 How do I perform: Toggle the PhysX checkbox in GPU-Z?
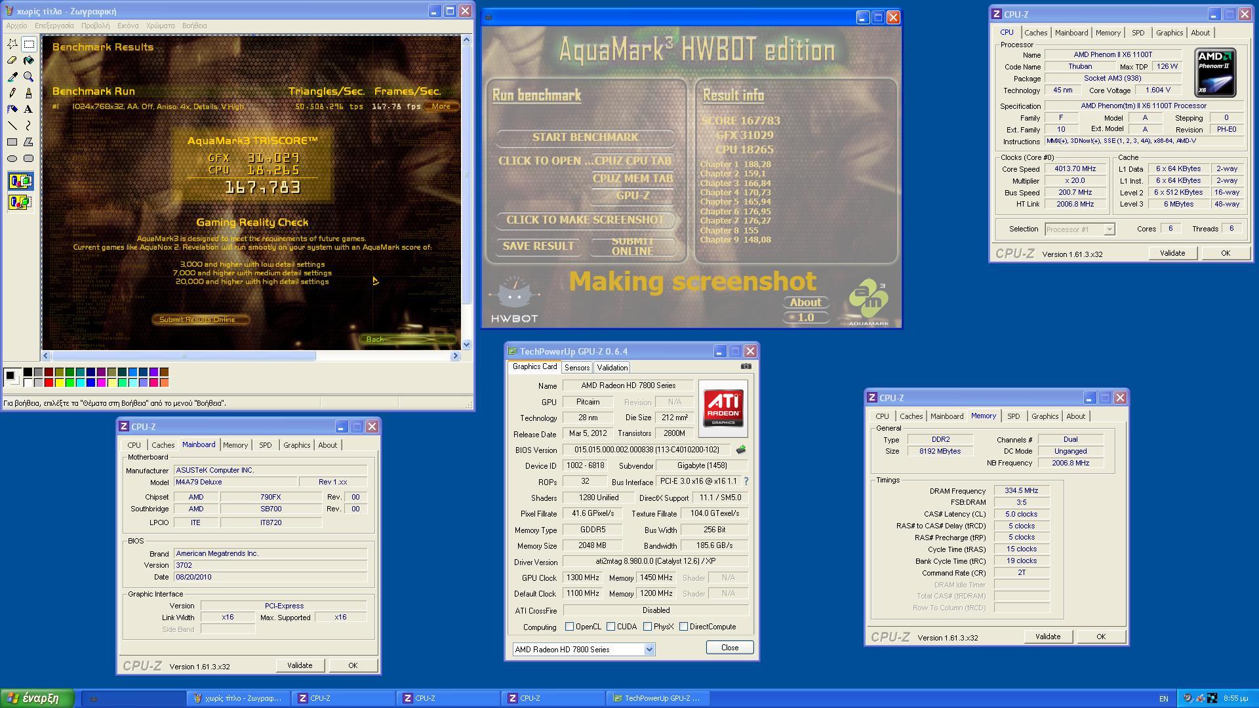tap(647, 627)
